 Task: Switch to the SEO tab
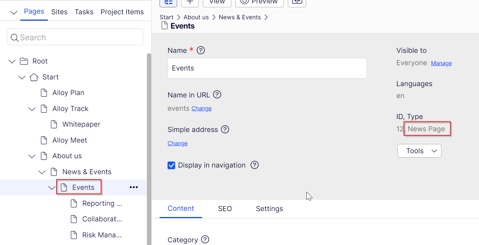coord(225,209)
